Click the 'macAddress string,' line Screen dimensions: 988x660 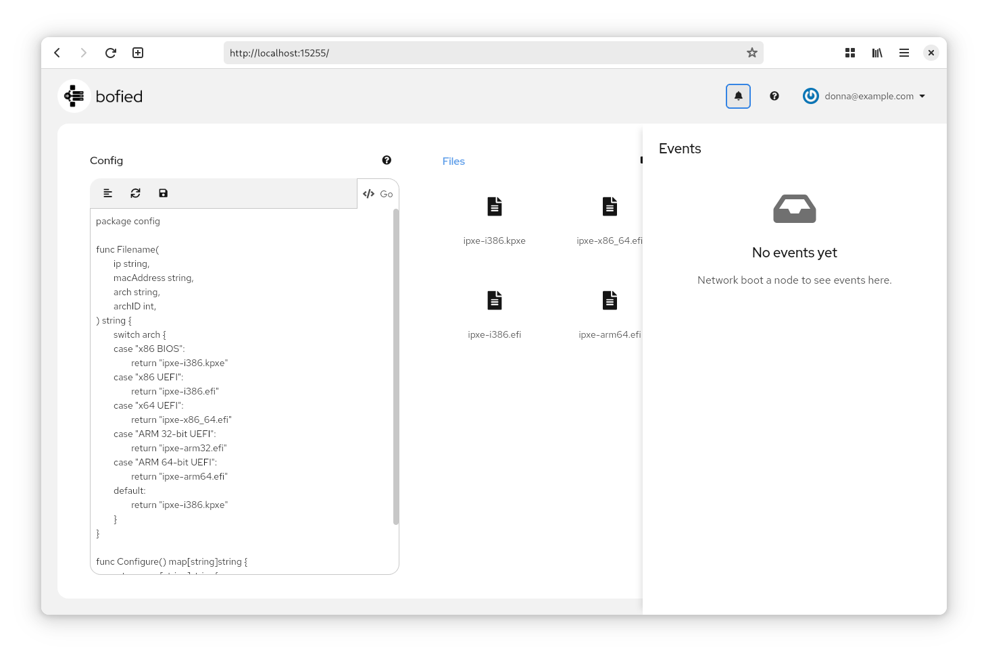pos(153,278)
